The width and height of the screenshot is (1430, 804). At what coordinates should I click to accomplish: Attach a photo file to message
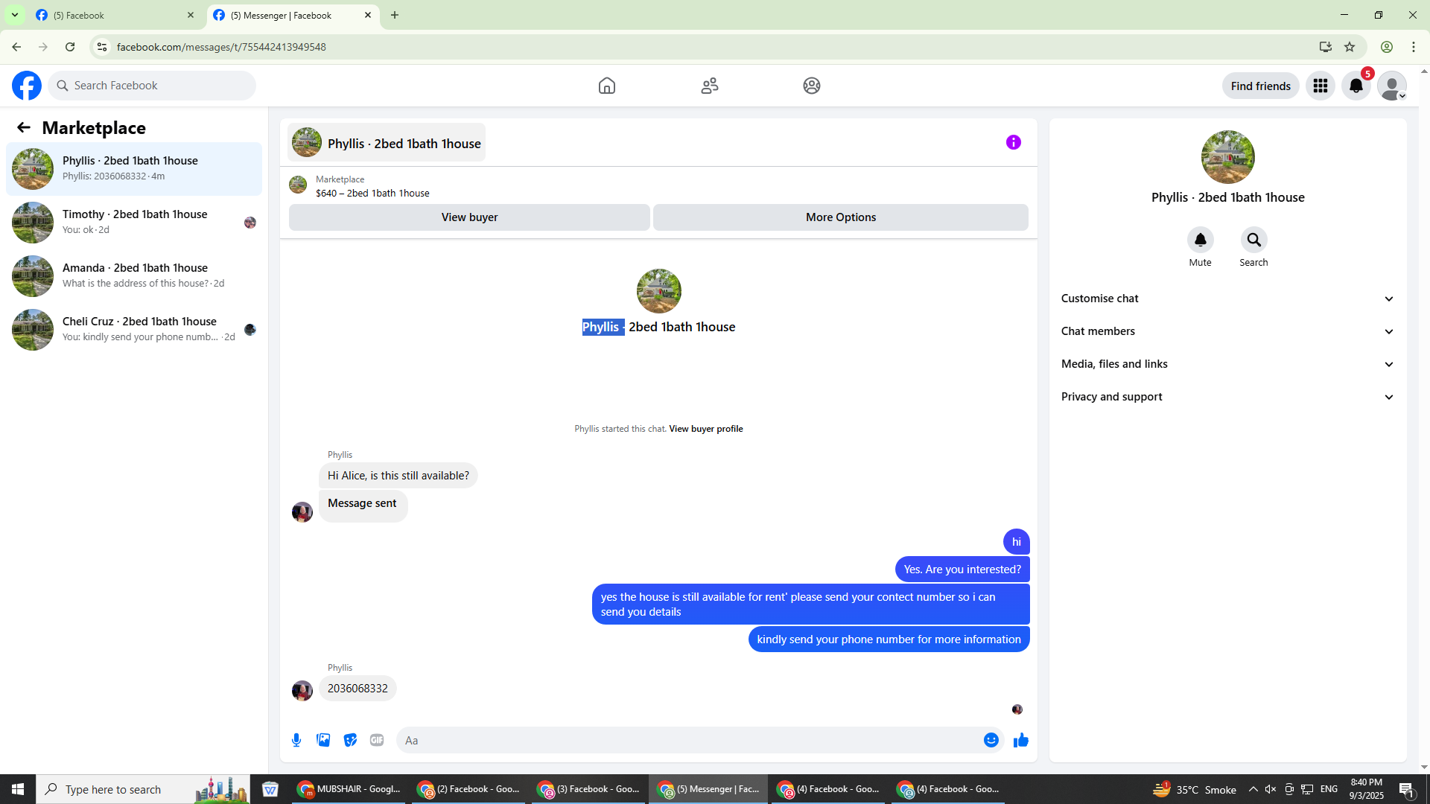coord(323,740)
